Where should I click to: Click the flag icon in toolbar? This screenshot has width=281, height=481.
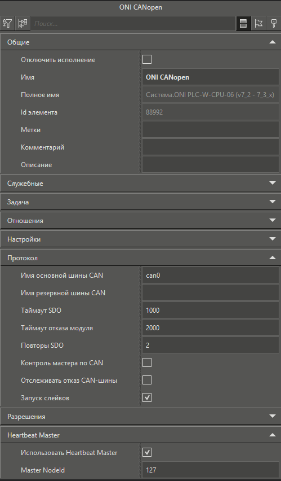point(258,23)
